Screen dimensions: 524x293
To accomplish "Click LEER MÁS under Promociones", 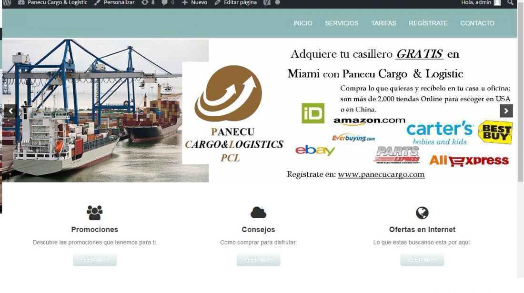I will [x=95, y=260].
